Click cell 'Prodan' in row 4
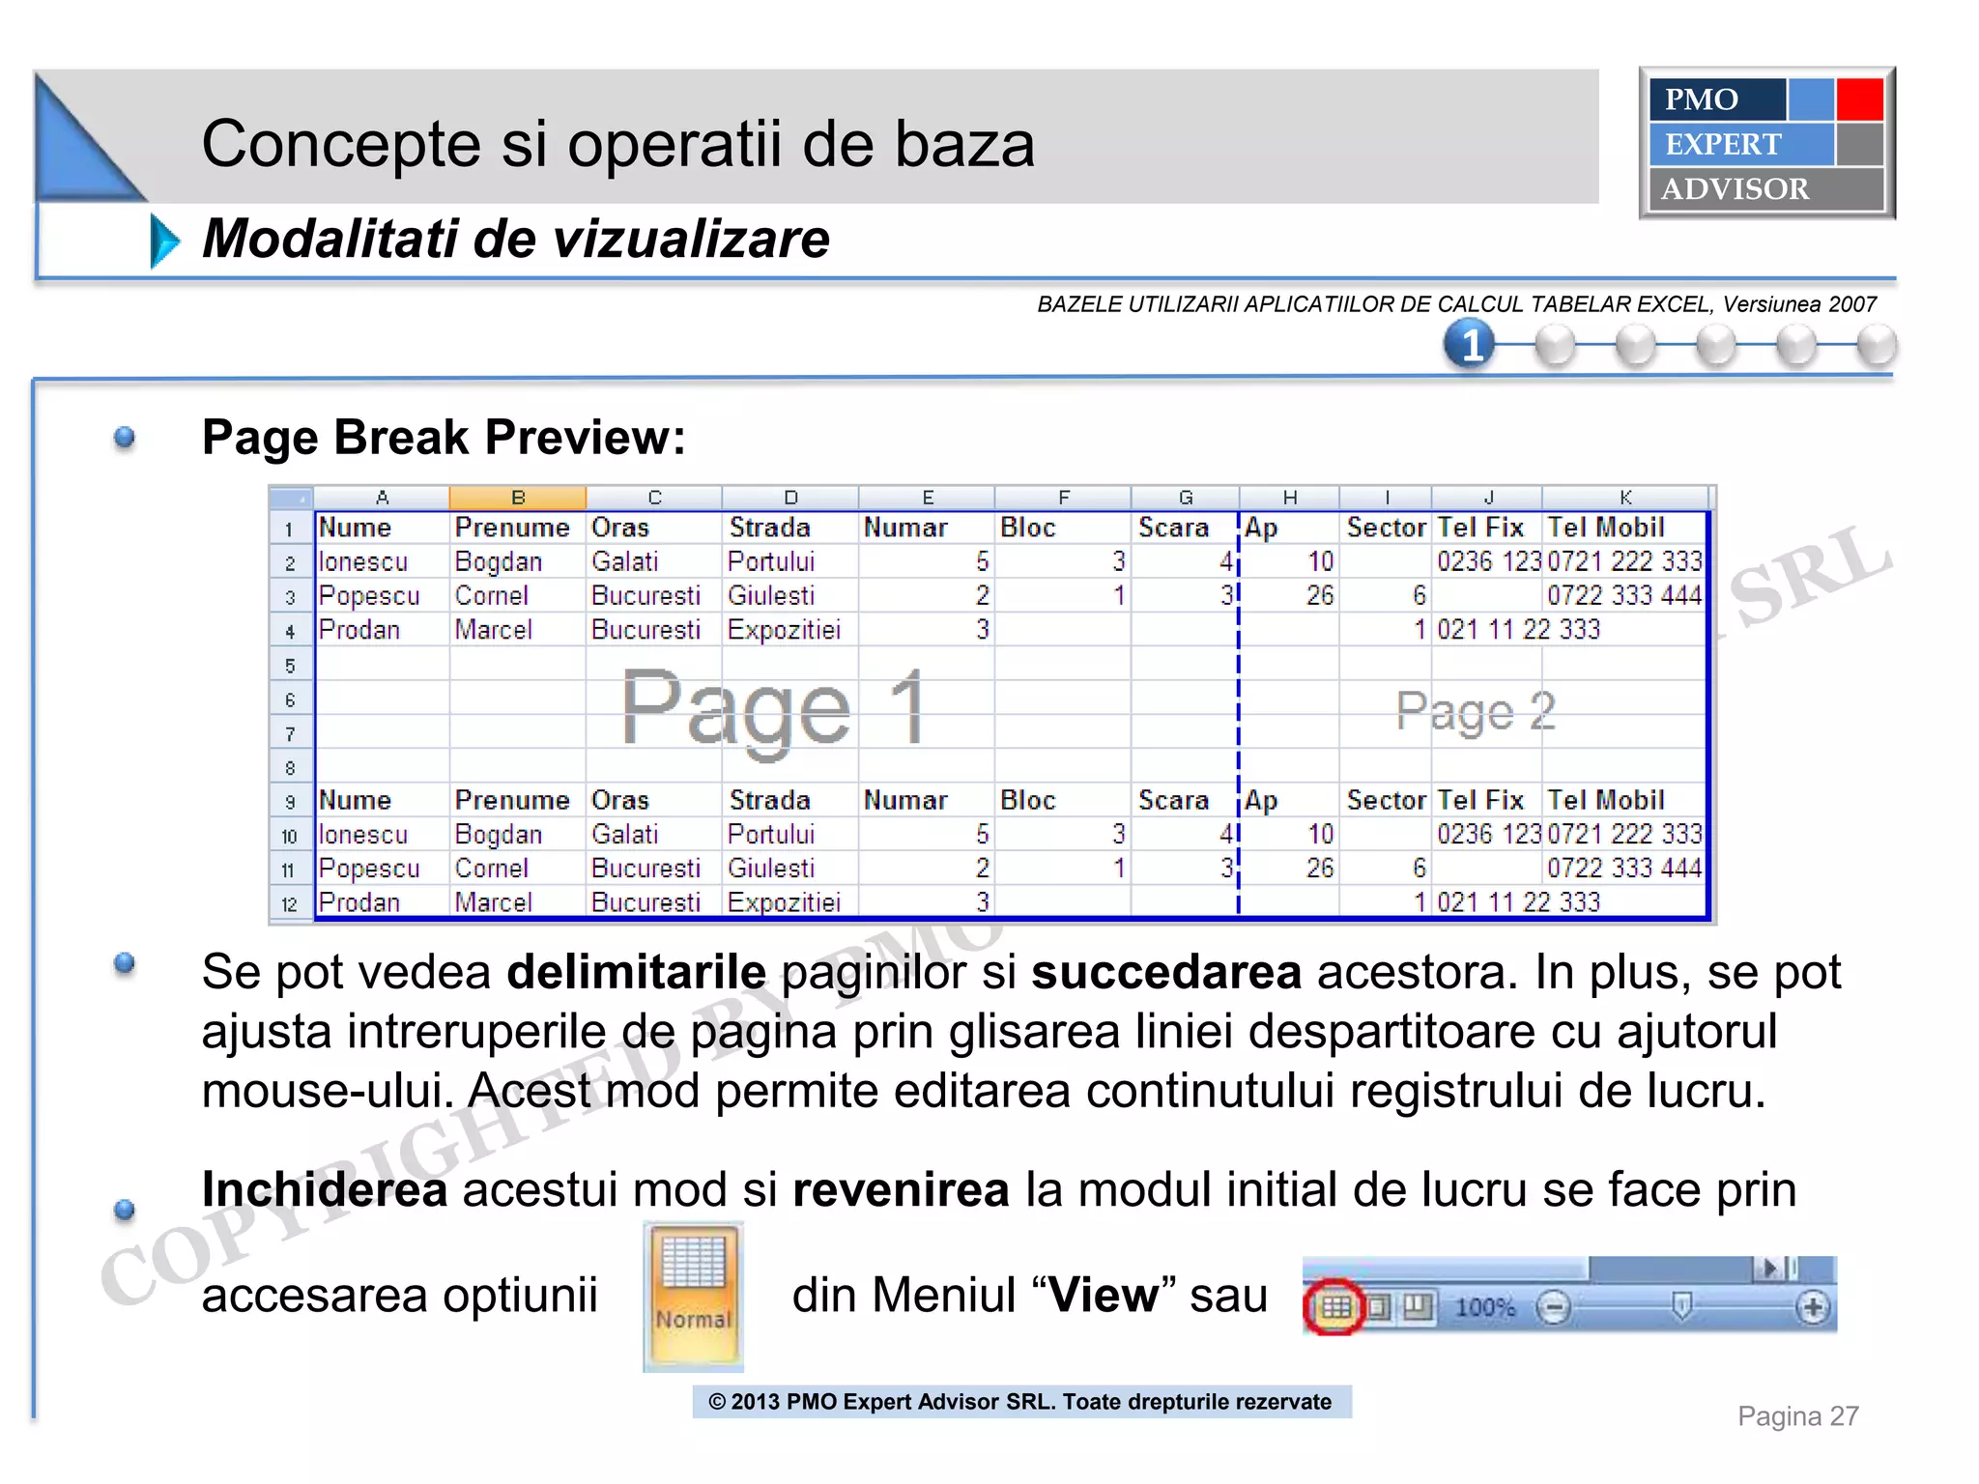Viewport: 1979px width, 1484px height. [x=383, y=630]
